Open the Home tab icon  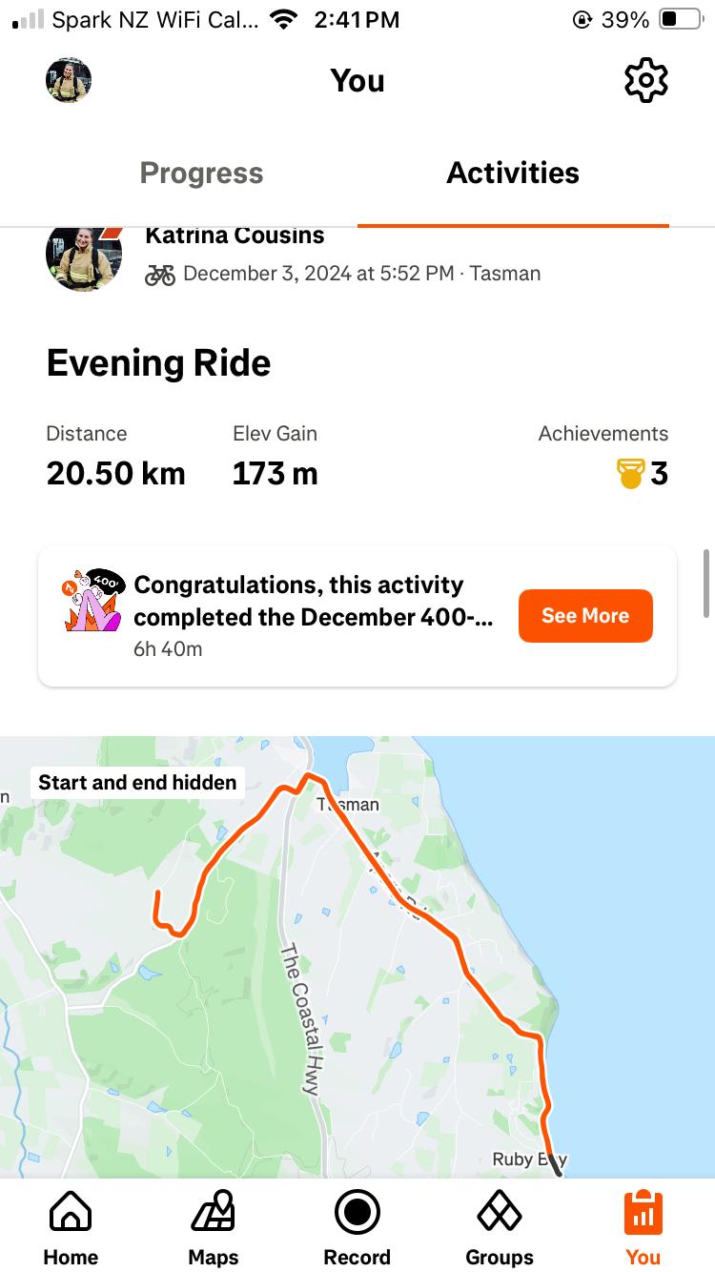[71, 1213]
